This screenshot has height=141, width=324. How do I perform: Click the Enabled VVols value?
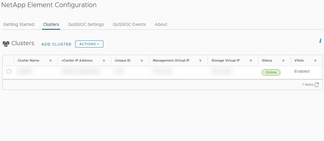coord(302,71)
